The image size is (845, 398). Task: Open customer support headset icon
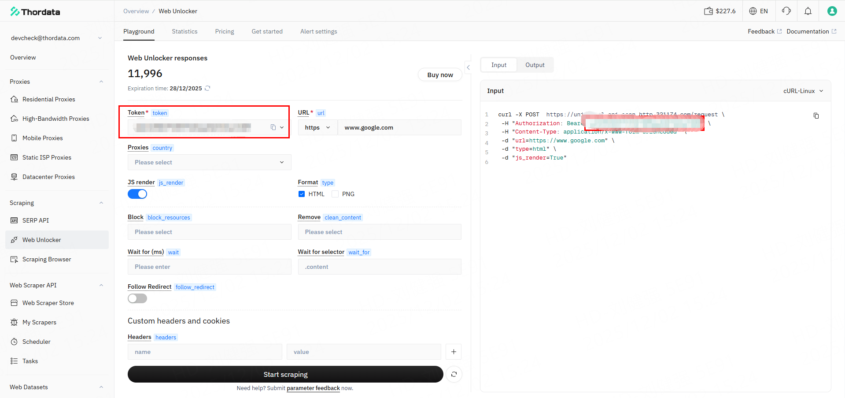[786, 11]
